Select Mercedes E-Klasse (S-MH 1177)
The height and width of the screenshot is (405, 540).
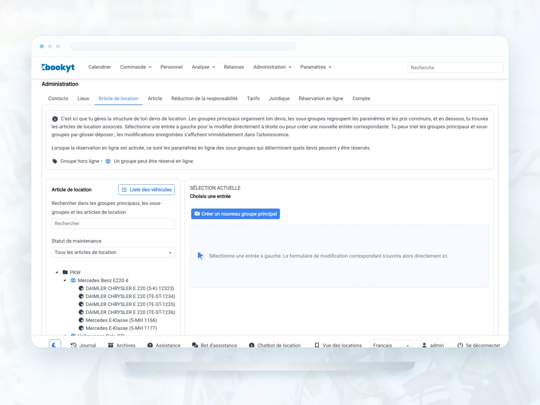(121, 328)
